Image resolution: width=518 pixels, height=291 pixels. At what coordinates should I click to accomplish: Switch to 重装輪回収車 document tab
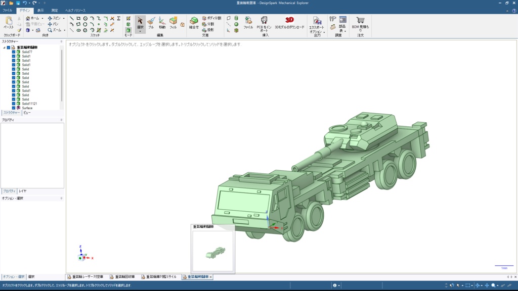122,277
